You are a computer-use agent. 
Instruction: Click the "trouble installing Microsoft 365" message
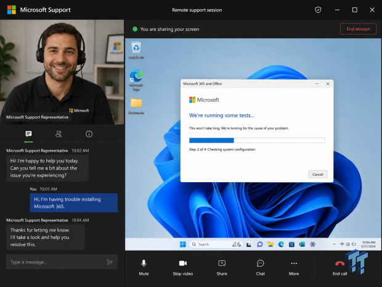[x=73, y=202]
